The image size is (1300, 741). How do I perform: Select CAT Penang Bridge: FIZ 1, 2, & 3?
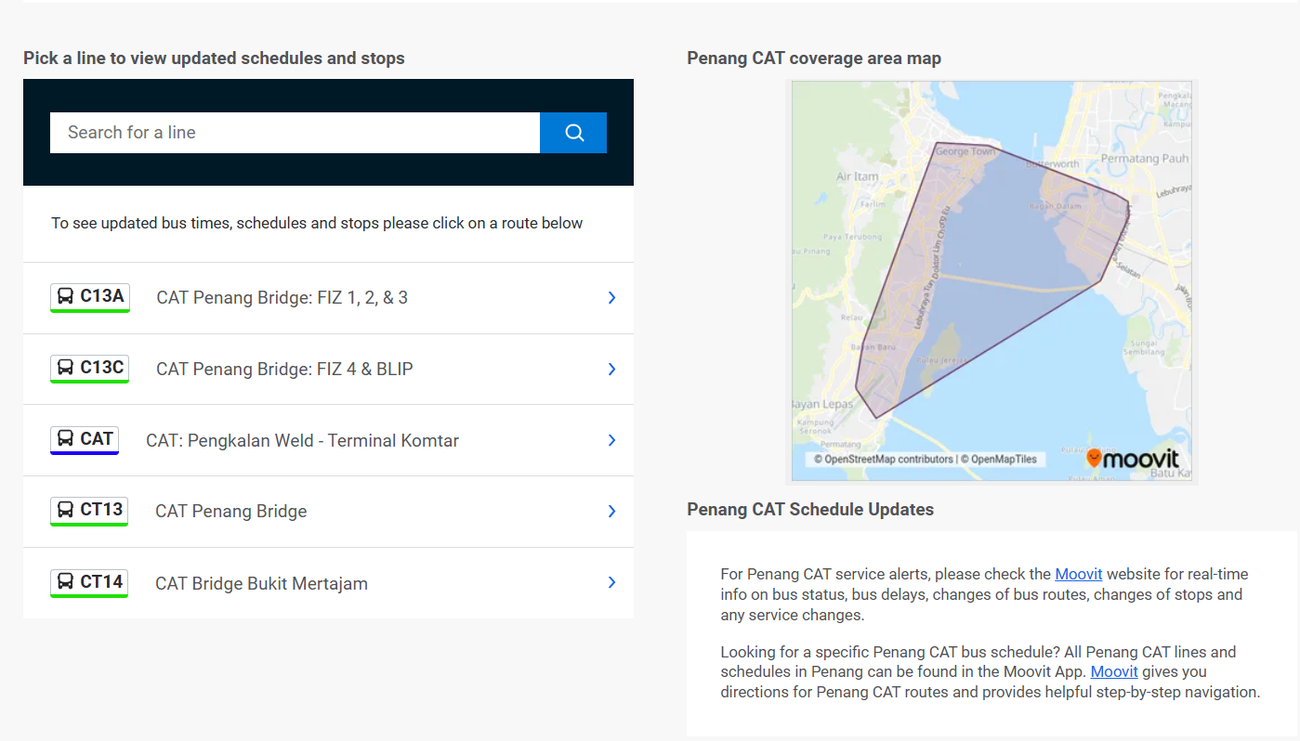(282, 298)
